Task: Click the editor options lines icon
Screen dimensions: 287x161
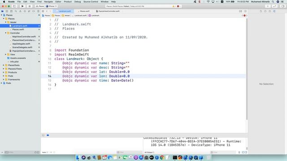Action: click(240, 11)
